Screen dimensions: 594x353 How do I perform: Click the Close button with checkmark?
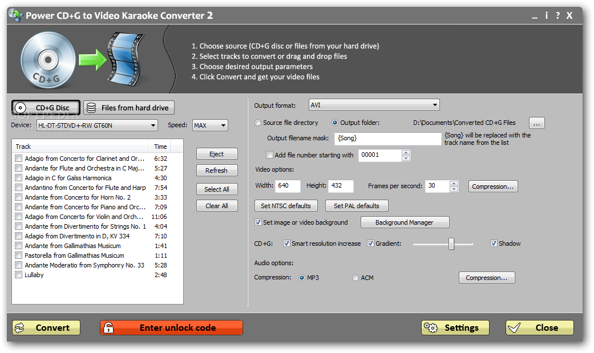coord(539,328)
